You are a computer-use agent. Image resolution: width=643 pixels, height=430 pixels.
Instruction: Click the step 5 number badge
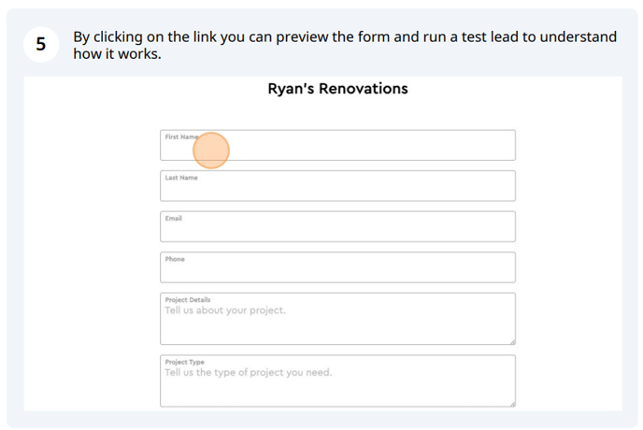(x=41, y=44)
